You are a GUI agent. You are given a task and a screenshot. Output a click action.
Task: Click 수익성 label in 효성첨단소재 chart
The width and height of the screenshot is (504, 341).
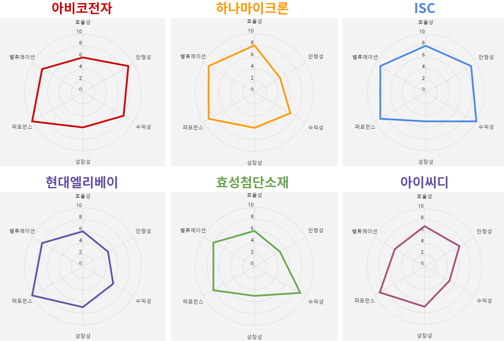click(316, 302)
